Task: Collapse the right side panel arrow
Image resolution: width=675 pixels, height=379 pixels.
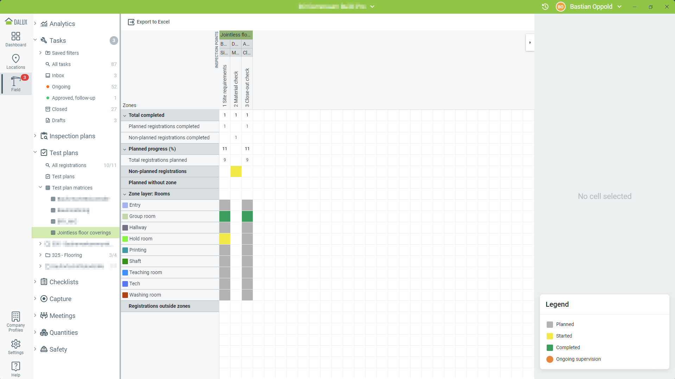Action: click(x=530, y=42)
